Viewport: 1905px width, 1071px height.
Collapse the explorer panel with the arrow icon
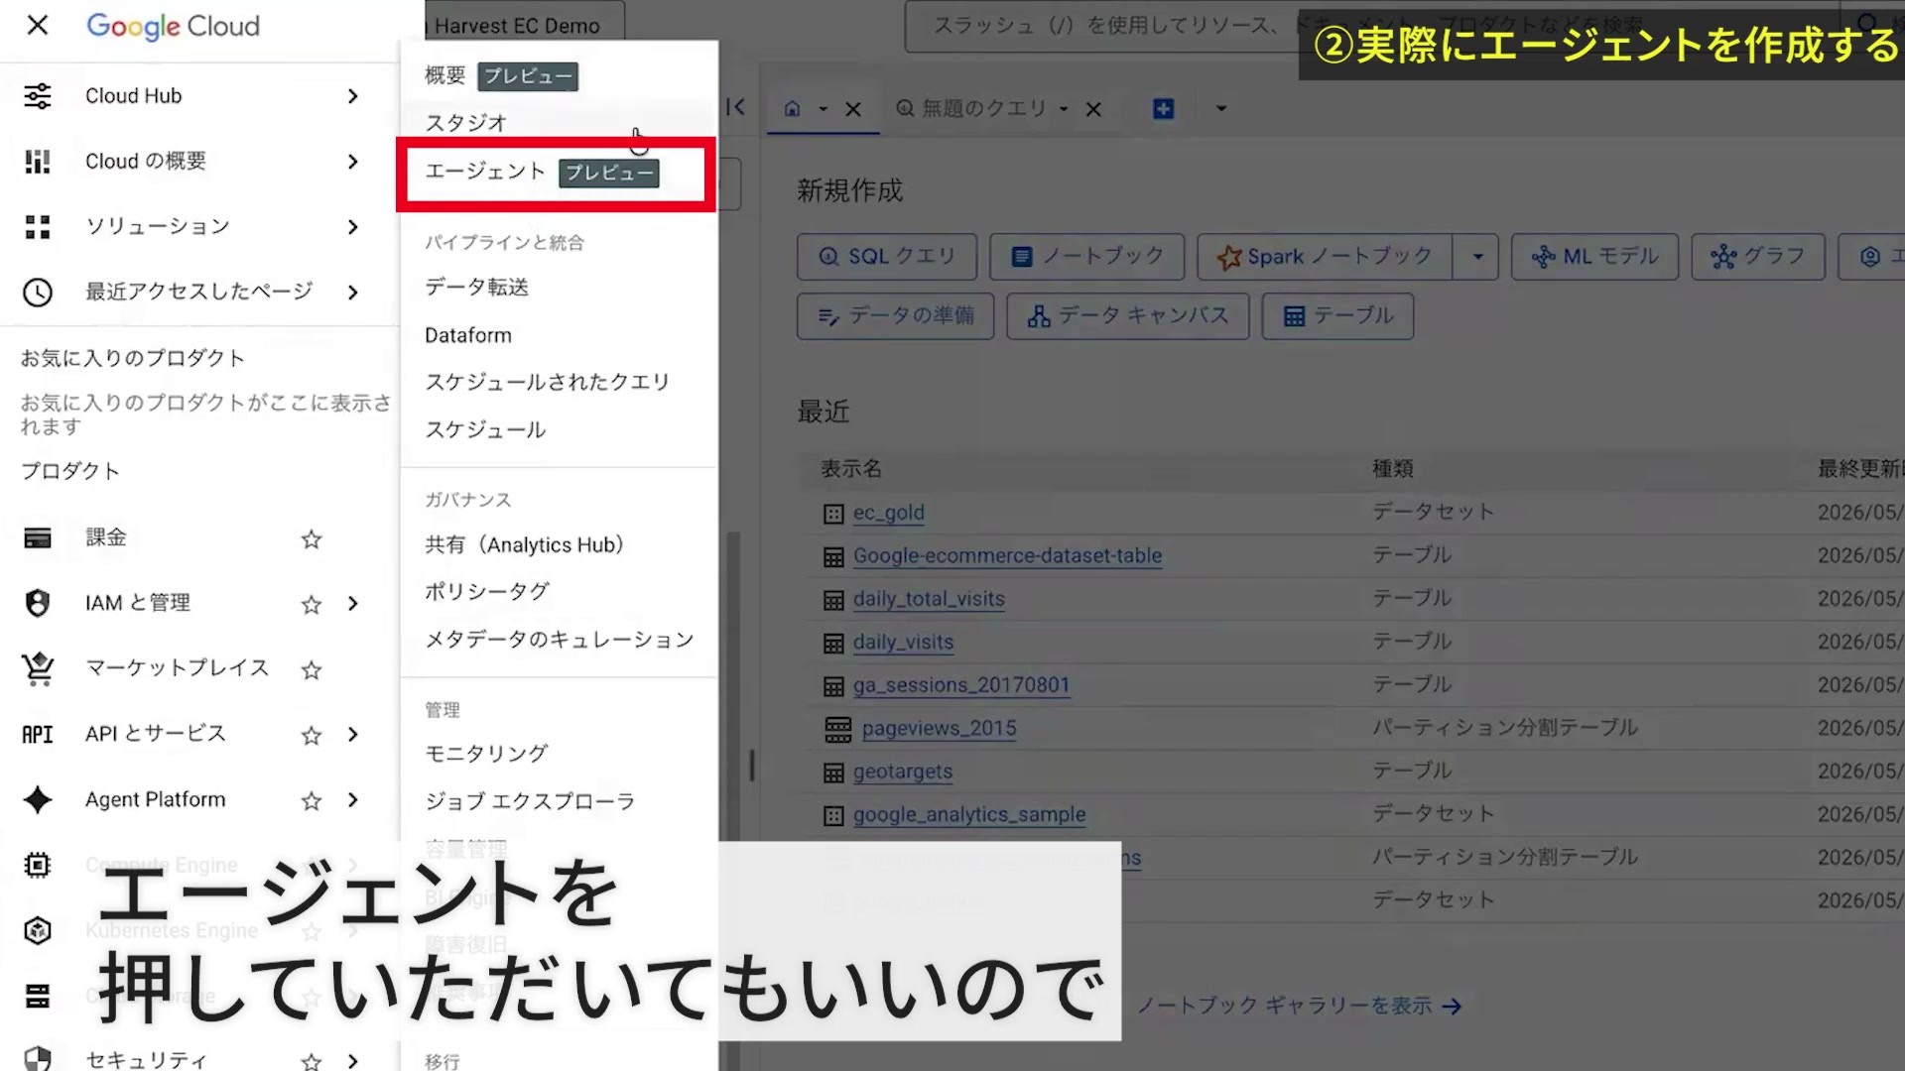pos(735,107)
